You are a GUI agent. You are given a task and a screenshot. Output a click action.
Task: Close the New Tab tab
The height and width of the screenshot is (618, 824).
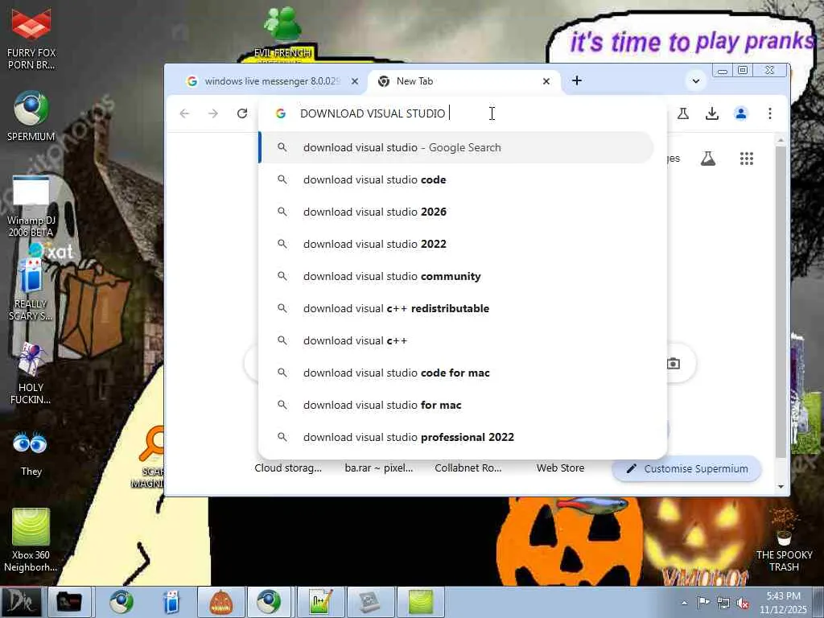(546, 81)
